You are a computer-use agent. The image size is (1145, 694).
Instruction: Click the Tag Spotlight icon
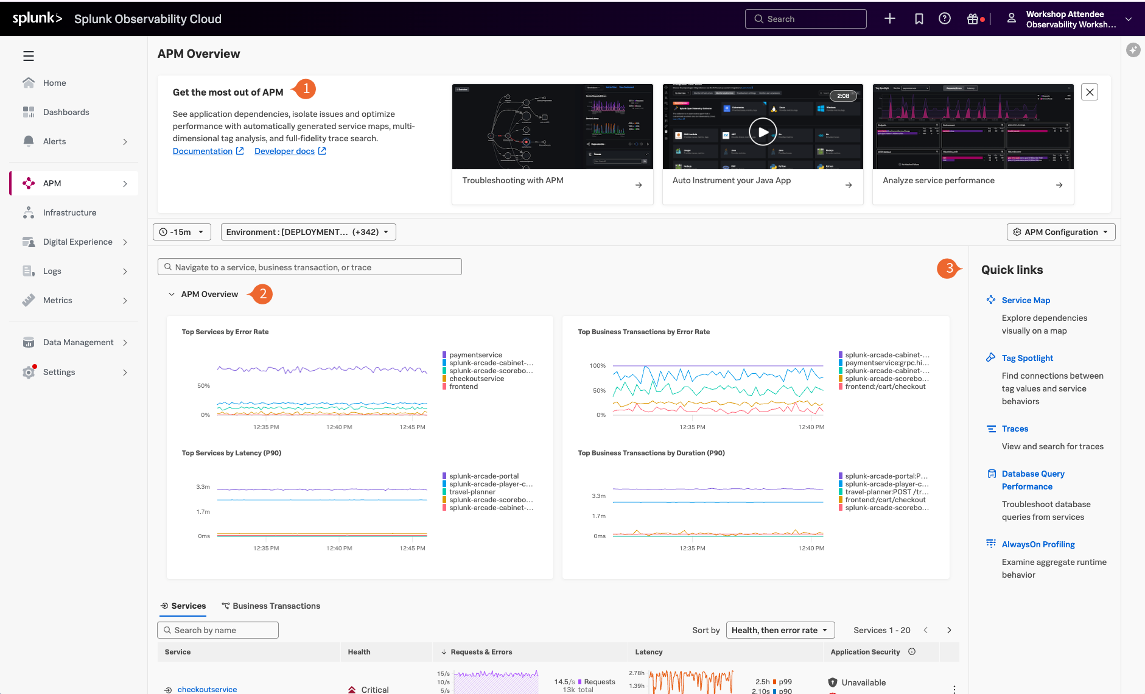991,357
